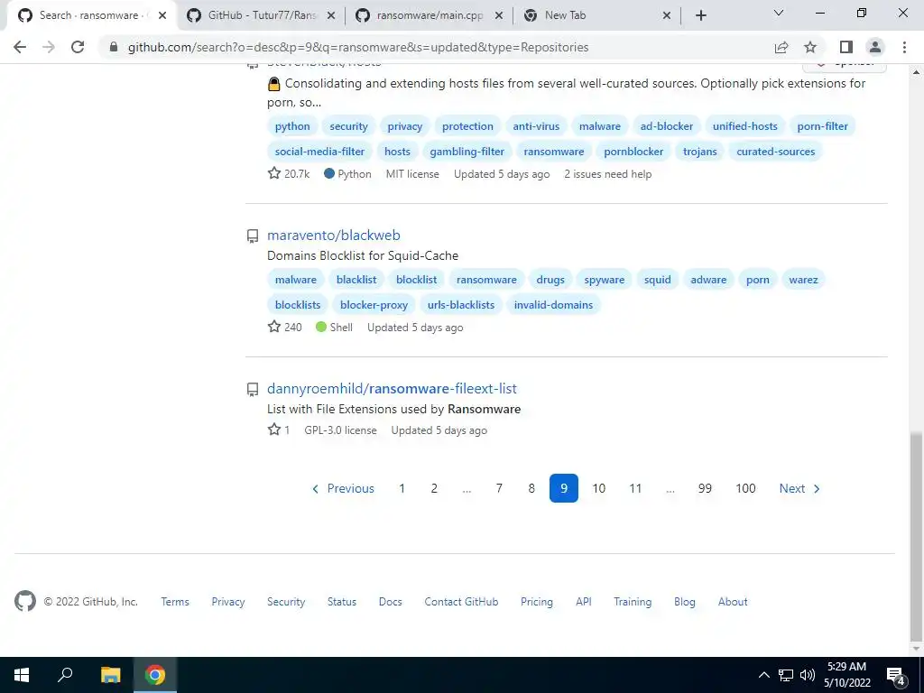The image size is (924, 693).
Task: Go to the Previous results page
Action: tap(343, 488)
